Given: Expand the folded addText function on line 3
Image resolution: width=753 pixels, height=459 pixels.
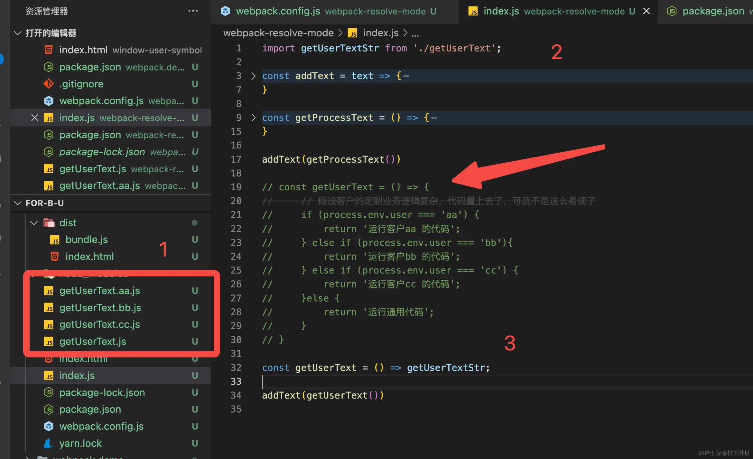Looking at the screenshot, I should [x=253, y=76].
